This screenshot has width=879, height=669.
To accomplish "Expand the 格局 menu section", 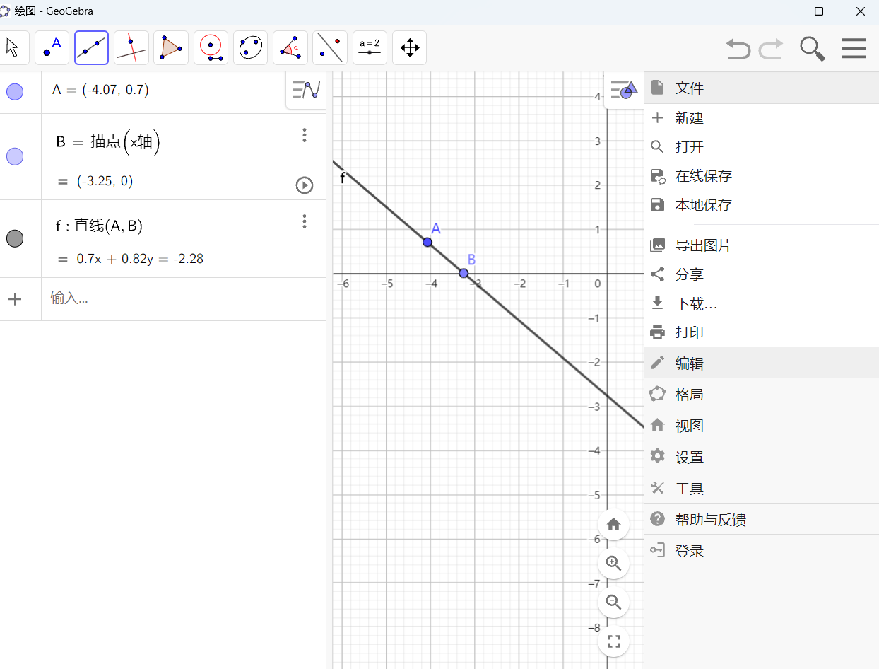I will tap(762, 394).
